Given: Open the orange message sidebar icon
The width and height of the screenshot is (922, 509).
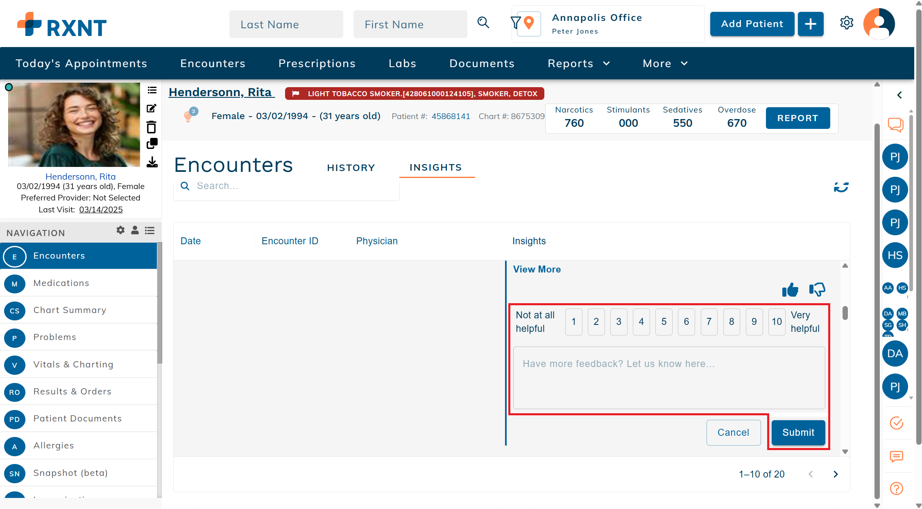Looking at the screenshot, I should [897, 456].
